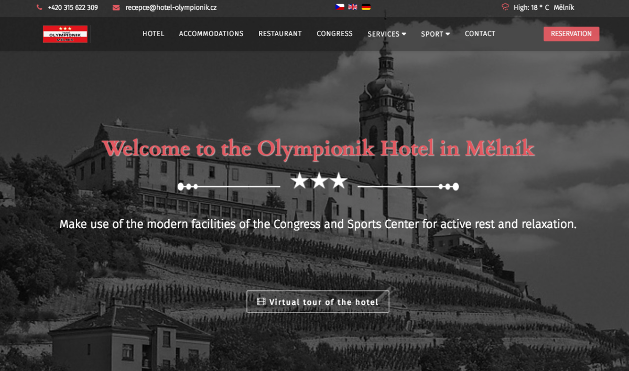Viewport: 629px width, 371px height.
Task: Choose the German flag language icon
Action: pos(366,7)
